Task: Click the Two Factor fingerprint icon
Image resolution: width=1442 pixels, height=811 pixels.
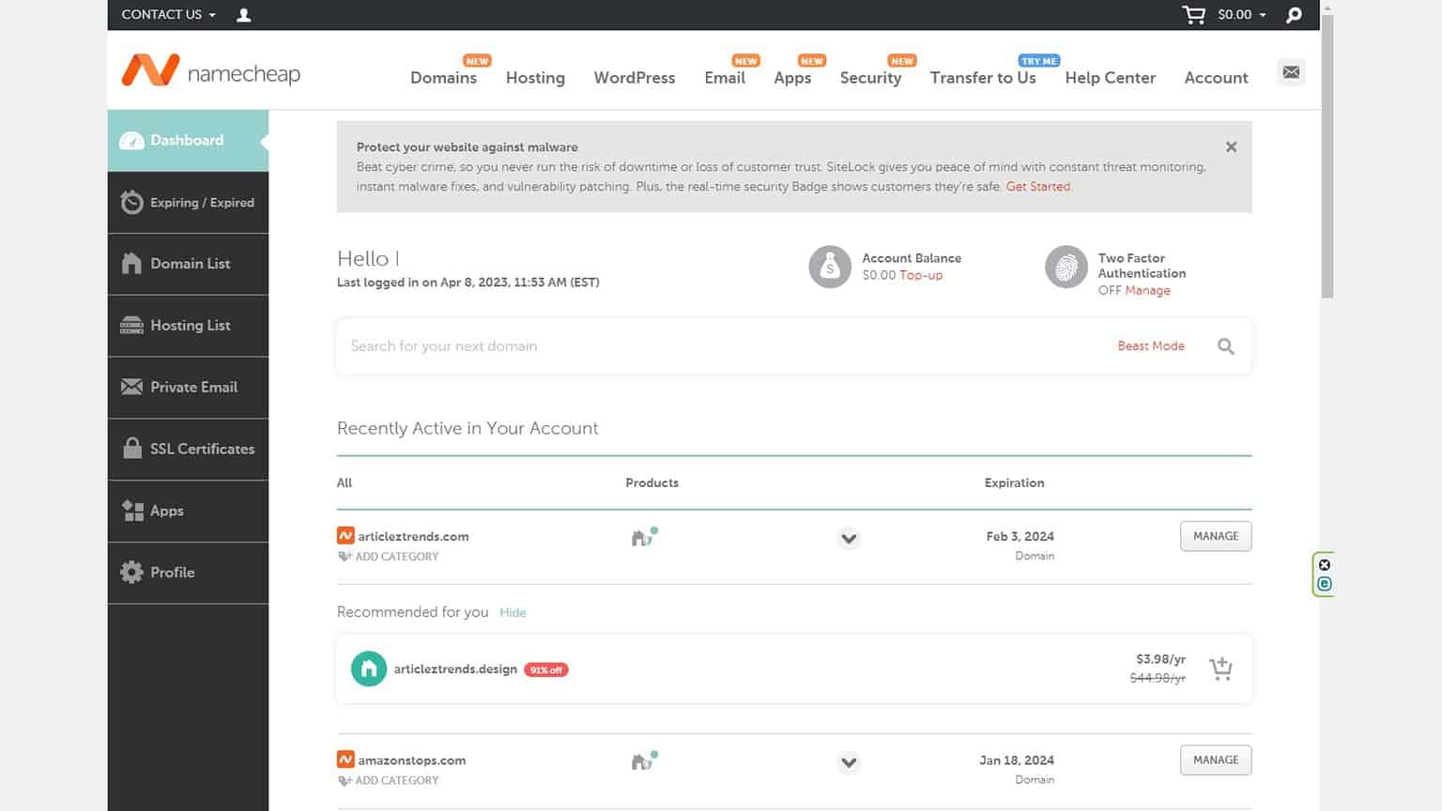Action: coord(1066,268)
